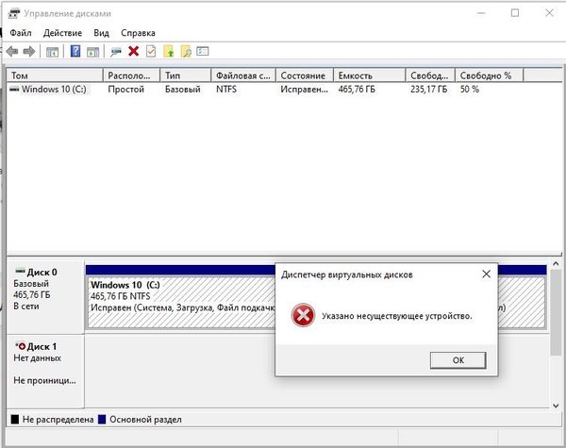The width and height of the screenshot is (566, 448).
Task: Click the Forward arrow in the toolbar
Action: [x=29, y=52]
